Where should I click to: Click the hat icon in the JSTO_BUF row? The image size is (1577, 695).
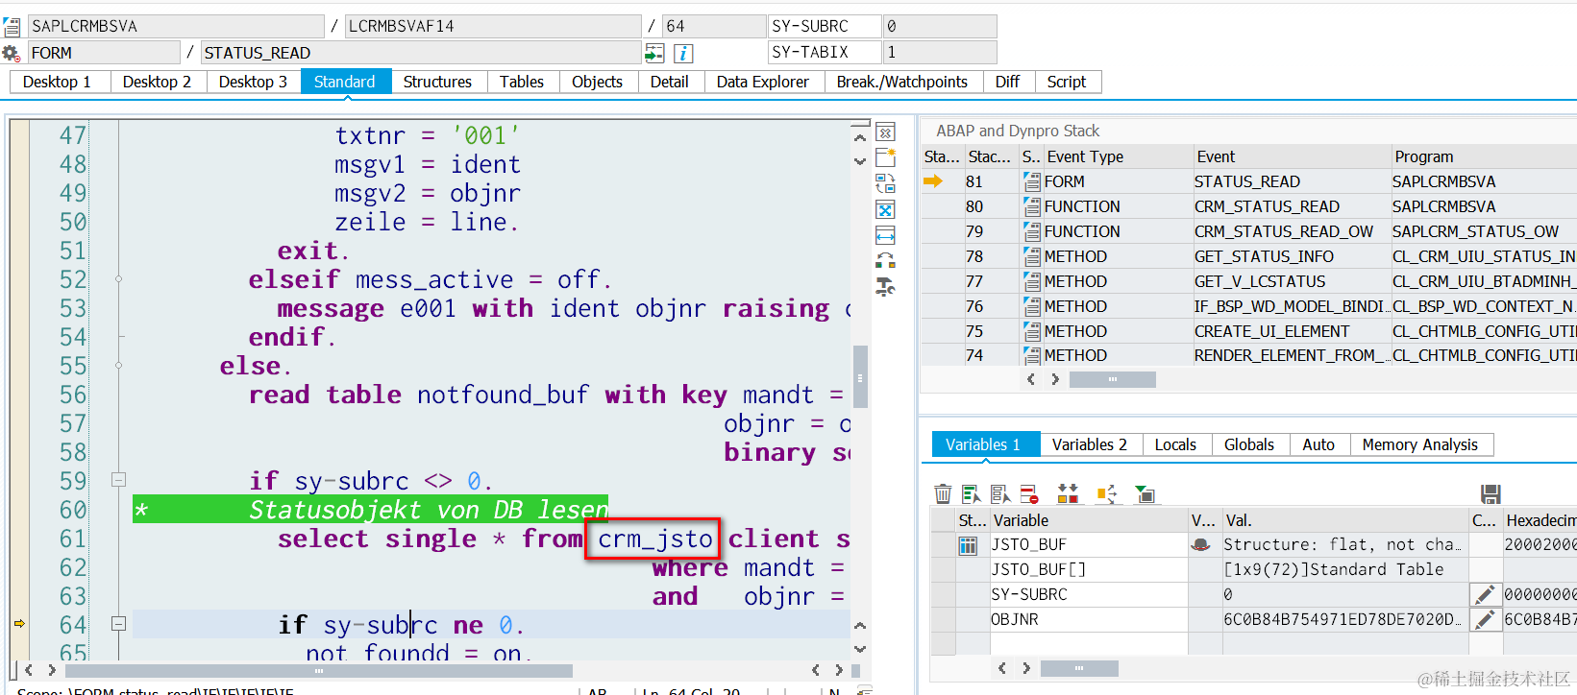click(1200, 544)
